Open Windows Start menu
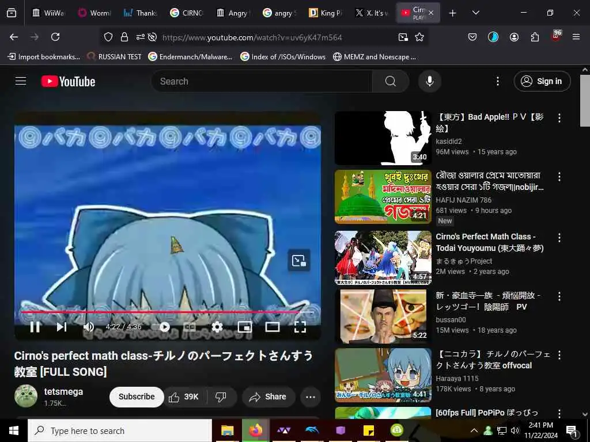This screenshot has width=590, height=442. 14,430
